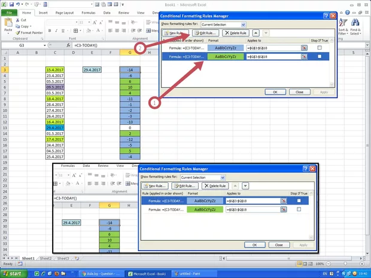Zoom out with minus button
Image resolution: width=371 pixels, height=278 pixels.
pyautogui.click(x=329, y=264)
